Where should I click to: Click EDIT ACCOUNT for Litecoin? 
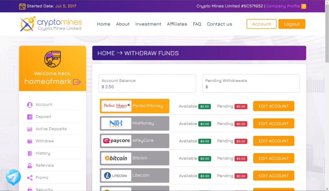click(273, 176)
